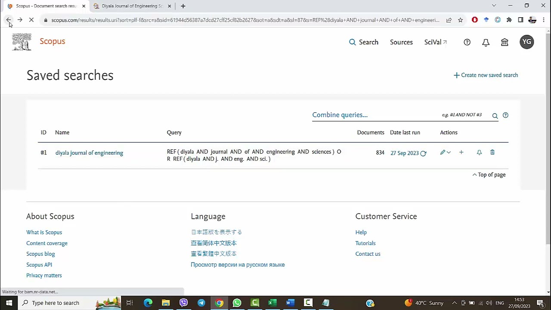Open SciVal link in header
551x310 pixels.
coord(436,42)
